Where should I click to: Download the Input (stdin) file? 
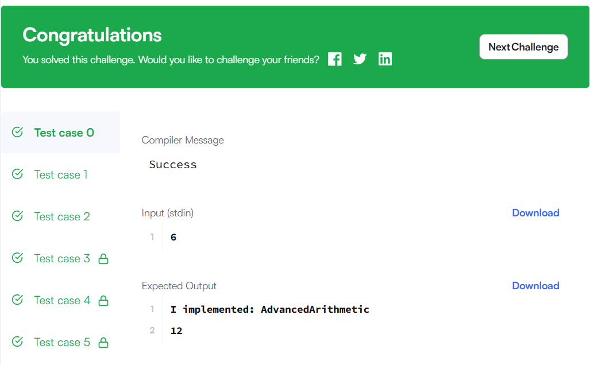(x=535, y=213)
